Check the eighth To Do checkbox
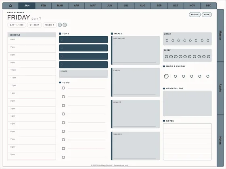The image size is (226, 169). tap(63, 148)
